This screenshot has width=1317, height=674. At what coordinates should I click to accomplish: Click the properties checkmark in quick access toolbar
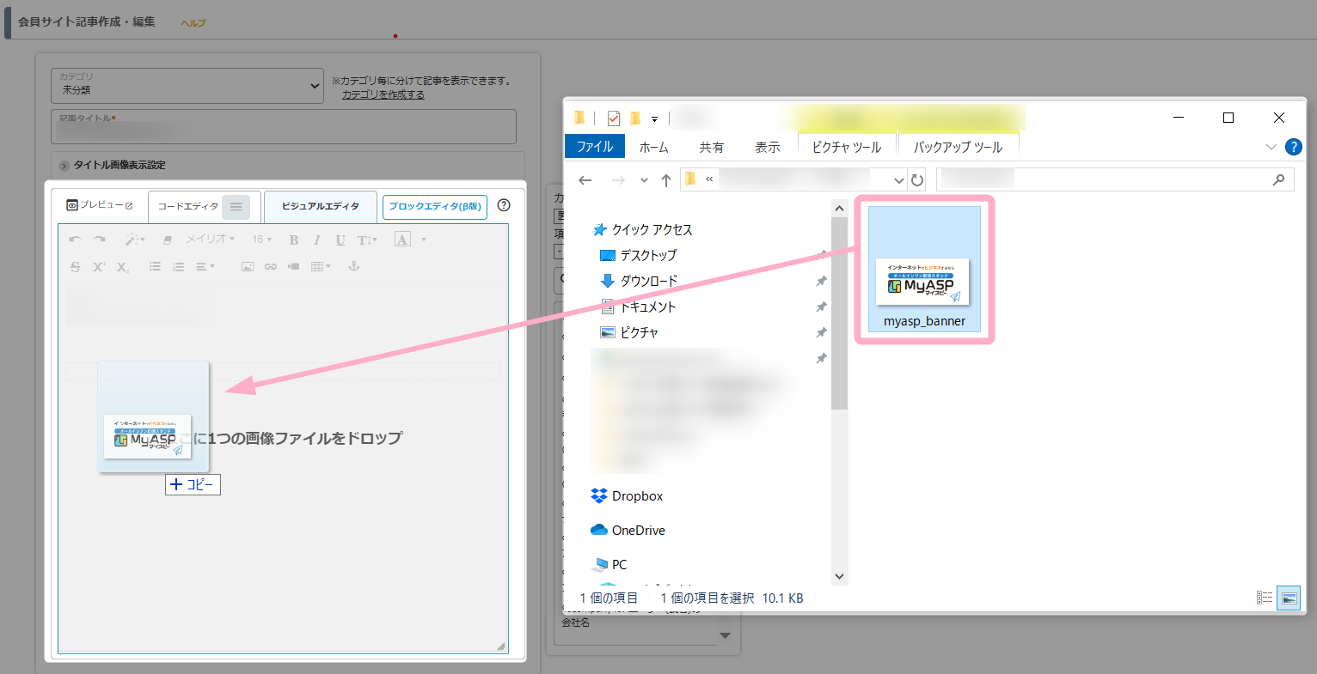click(613, 118)
